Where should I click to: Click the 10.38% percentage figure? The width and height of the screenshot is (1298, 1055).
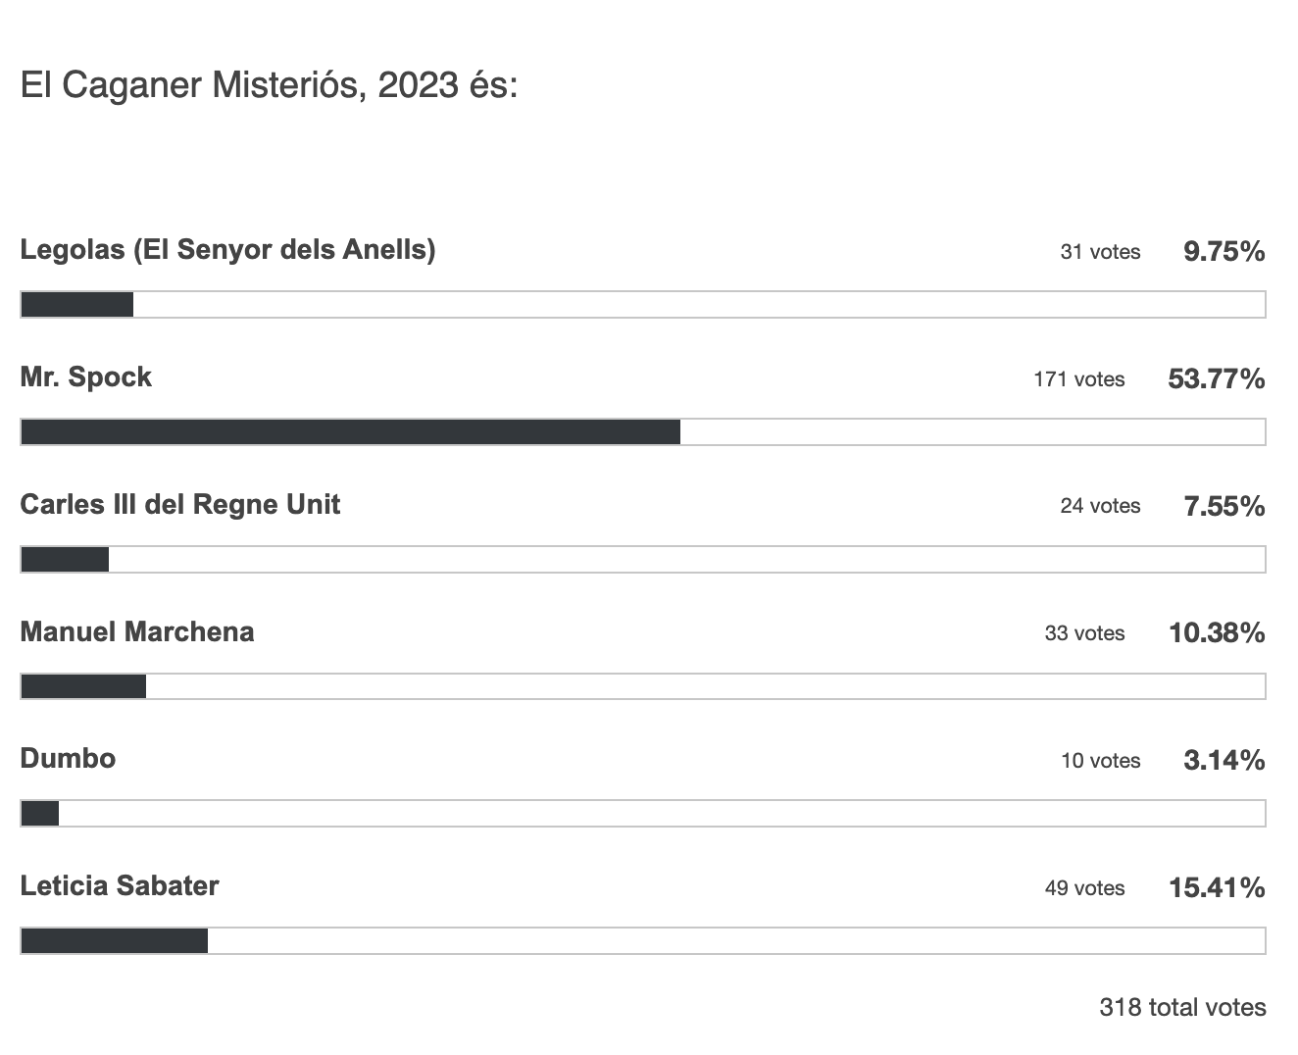[1216, 633]
